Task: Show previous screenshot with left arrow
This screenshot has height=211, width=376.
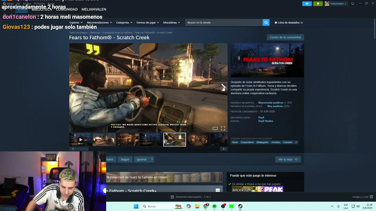Action: click(x=74, y=87)
